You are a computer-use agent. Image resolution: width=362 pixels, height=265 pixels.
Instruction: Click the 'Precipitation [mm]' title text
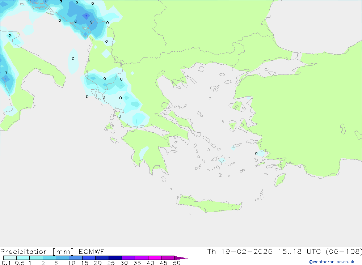pos(37,252)
